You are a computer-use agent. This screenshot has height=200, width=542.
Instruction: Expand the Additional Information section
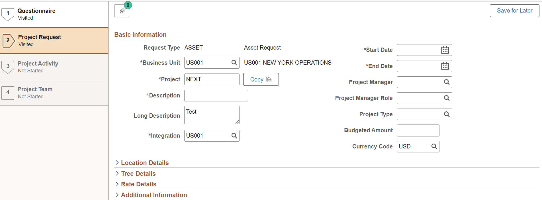(154, 195)
